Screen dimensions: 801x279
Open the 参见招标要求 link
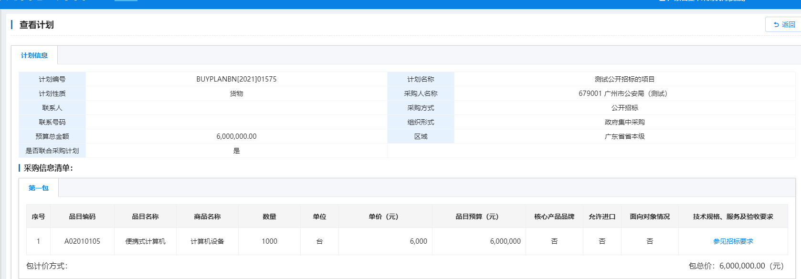pyautogui.click(x=733, y=241)
